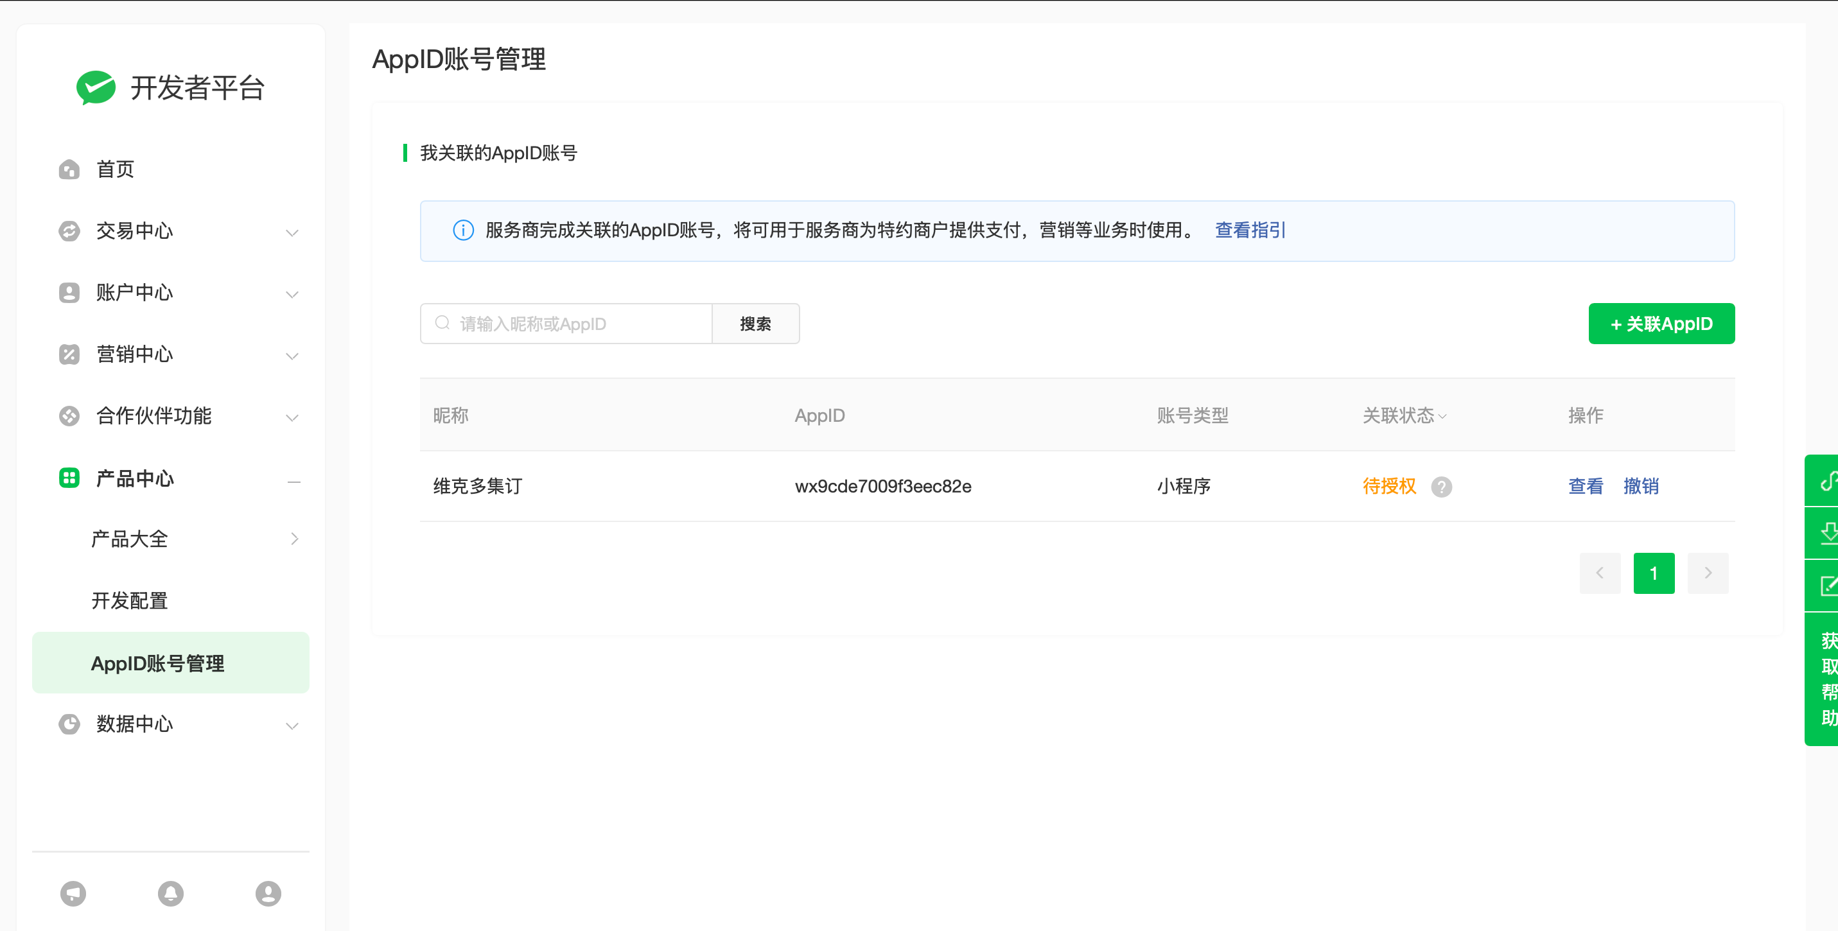The width and height of the screenshot is (1838, 931).
Task: Click 小程序 account type cell
Action: pos(1184,487)
